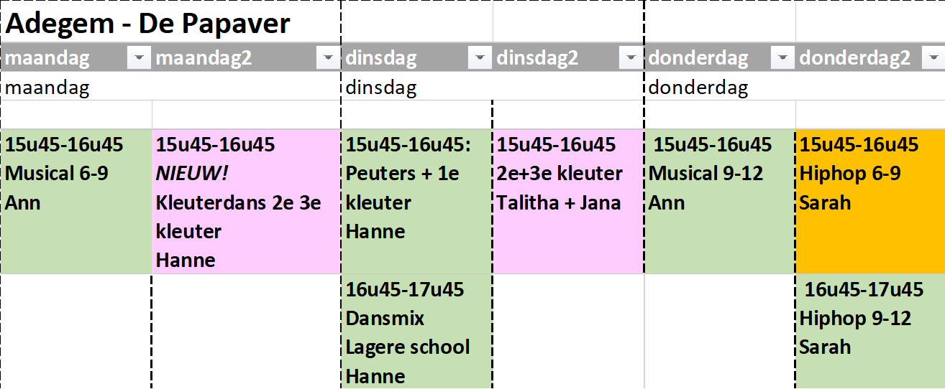Select the orange Hiphop 6-9 Sarah cell
945x389 pixels.
(x=870, y=202)
